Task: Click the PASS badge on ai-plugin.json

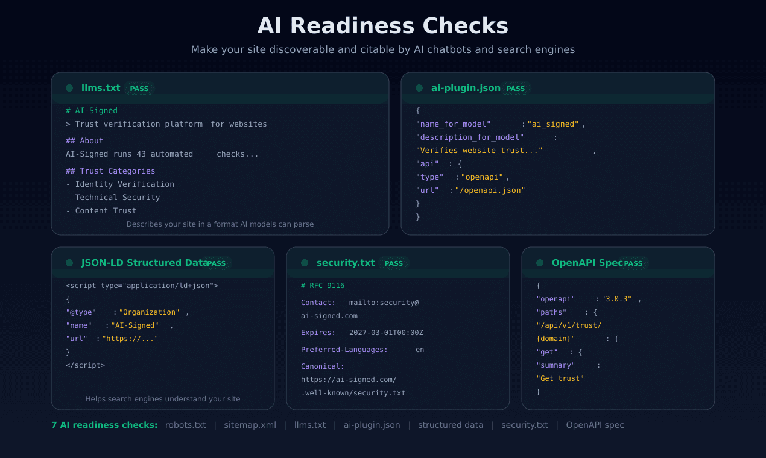Action: [516, 88]
